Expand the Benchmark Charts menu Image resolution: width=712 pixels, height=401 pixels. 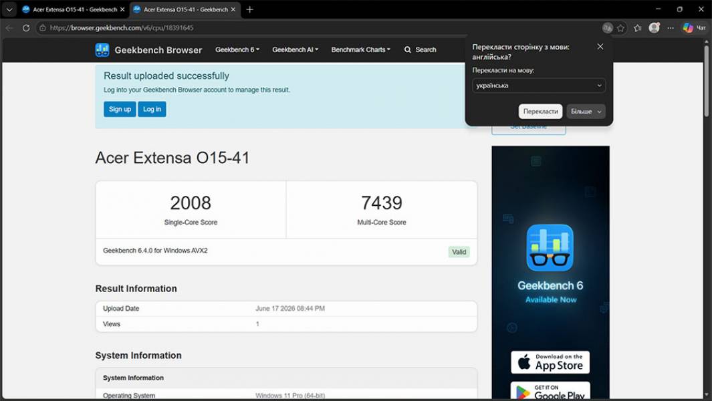tap(360, 50)
